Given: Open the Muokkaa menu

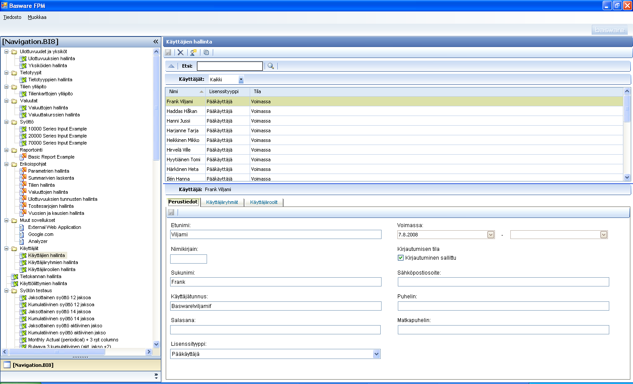Looking at the screenshot, I should tap(37, 17).
